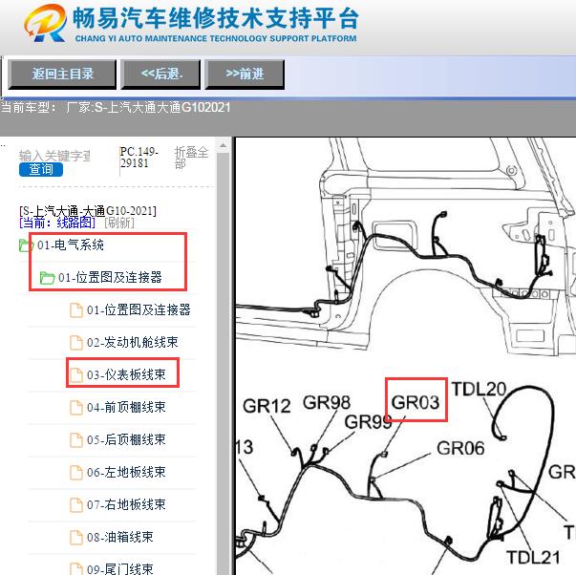
Task: Select the 01-电气系统 tree node
Action: click(x=71, y=245)
